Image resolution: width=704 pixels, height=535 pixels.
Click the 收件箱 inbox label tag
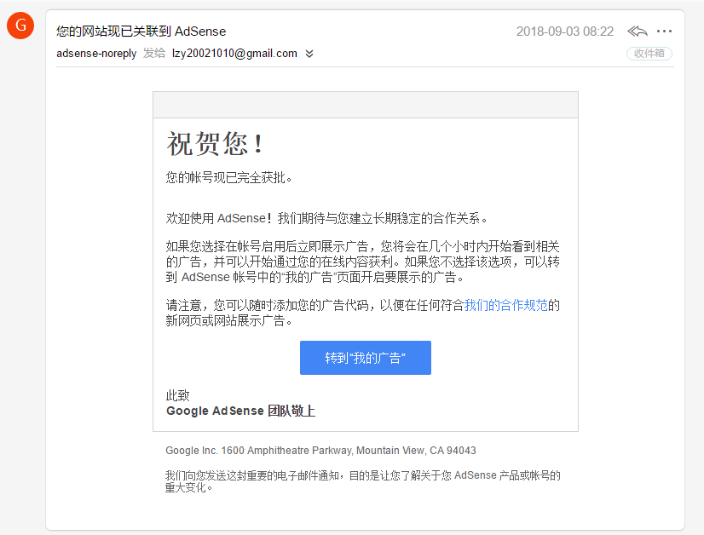(x=649, y=54)
